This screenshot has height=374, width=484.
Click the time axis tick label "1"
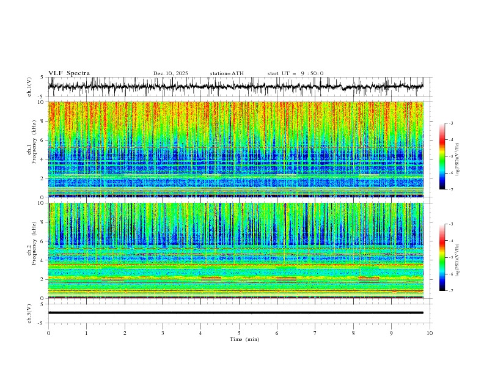point(86,333)
